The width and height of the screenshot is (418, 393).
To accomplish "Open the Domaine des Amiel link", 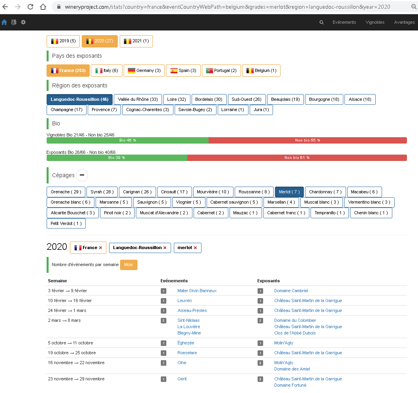I will coord(292,369).
